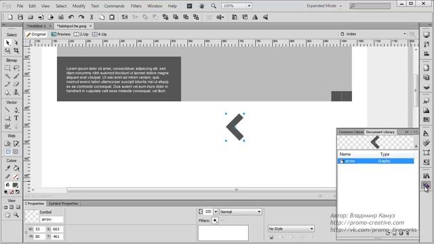Screen dimensions: 434x244
Task: Enable Standard Screen view mode
Action: [5, 207]
